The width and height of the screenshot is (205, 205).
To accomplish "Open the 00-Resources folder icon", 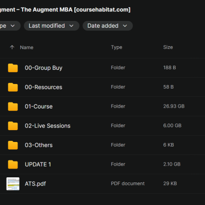I will [x=13, y=87].
